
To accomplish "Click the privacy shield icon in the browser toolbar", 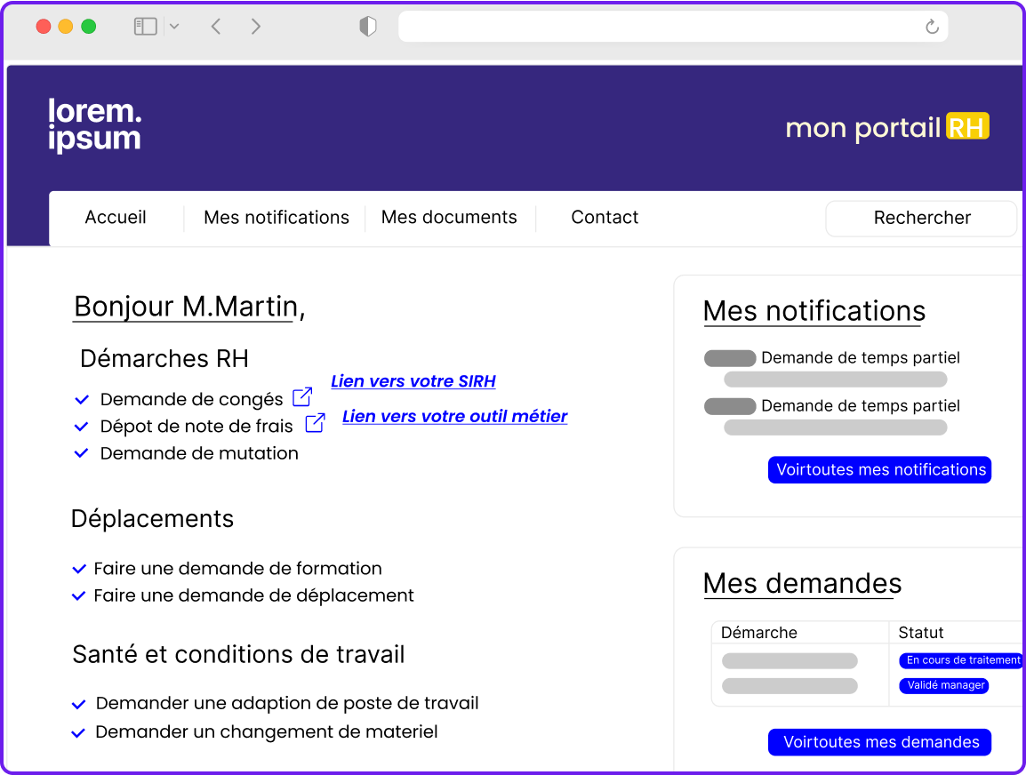I will click(x=367, y=26).
